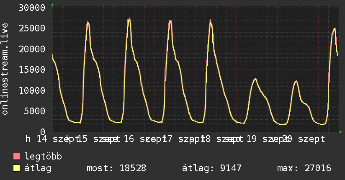Select the átlag legend label beside the yellow swatch
The width and height of the screenshot is (345, 180).
coord(38,168)
